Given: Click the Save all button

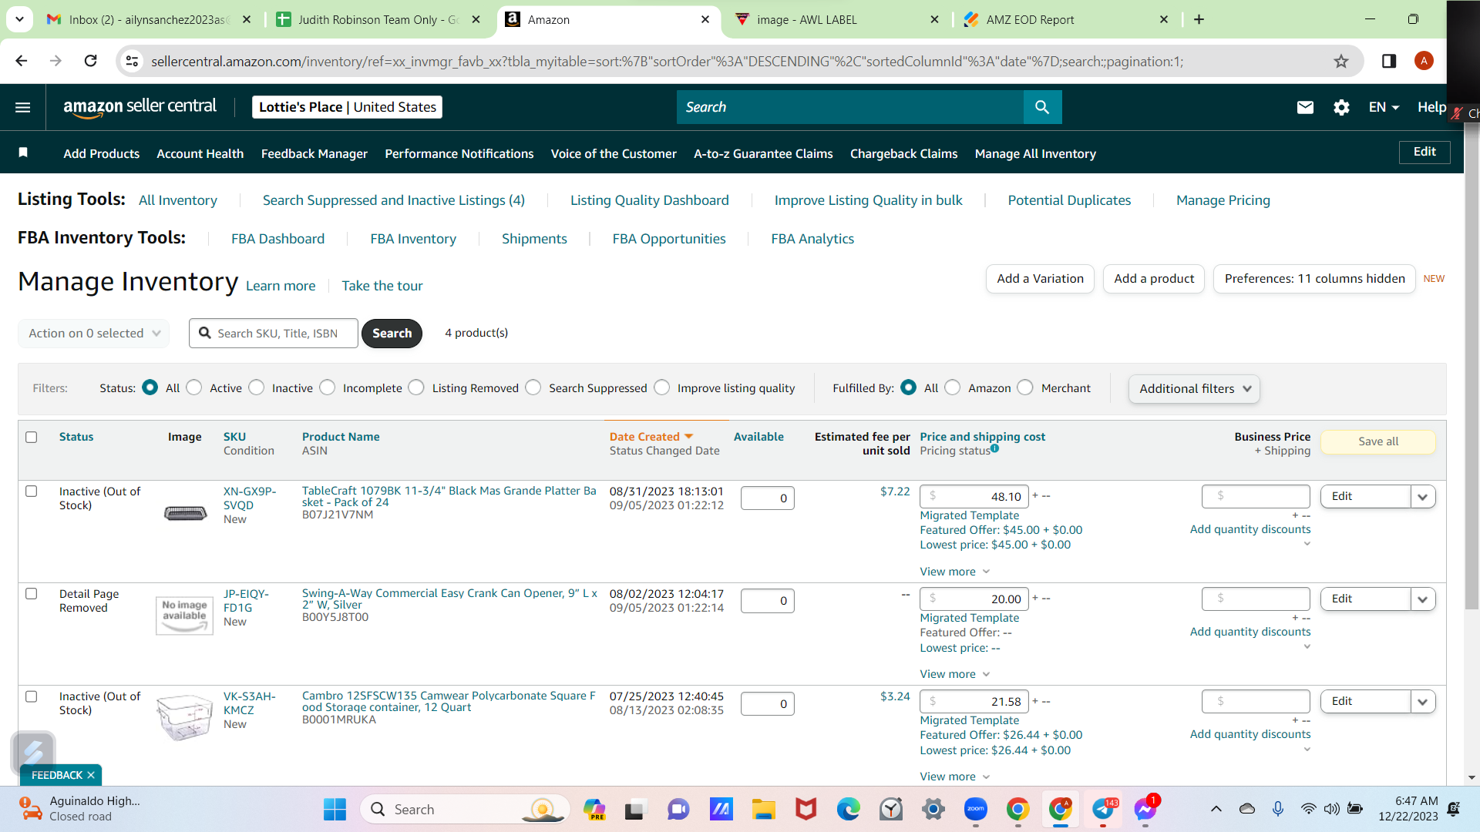Looking at the screenshot, I should (1378, 441).
